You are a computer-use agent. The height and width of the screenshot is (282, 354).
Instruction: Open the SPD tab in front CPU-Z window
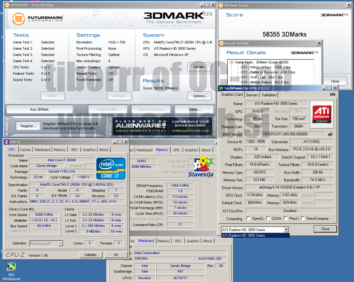click(x=74, y=150)
